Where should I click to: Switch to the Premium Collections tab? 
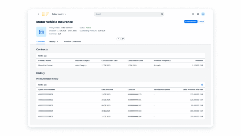(x=72, y=41)
